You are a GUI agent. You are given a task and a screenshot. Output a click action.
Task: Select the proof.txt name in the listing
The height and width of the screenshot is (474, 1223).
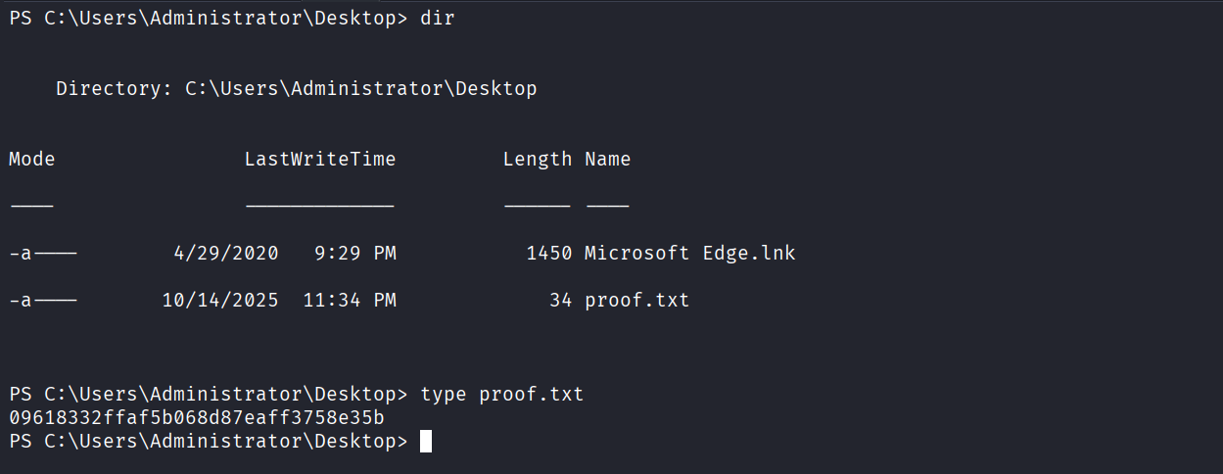coord(636,300)
